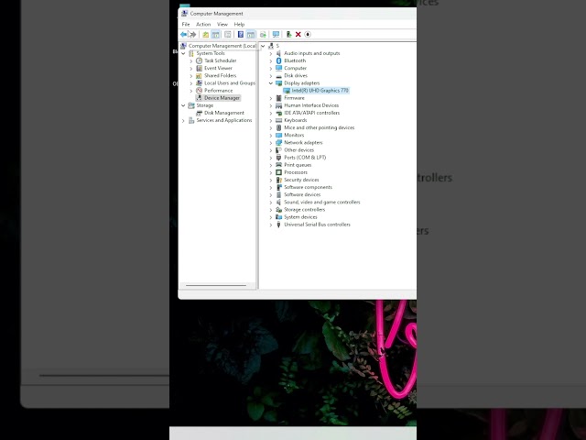Click the Universal Serial Bus controllers icon
The width and height of the screenshot is (586, 440).
278,225
